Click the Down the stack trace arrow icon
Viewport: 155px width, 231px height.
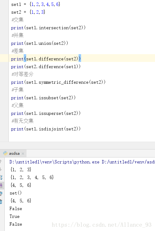tap(1, 169)
